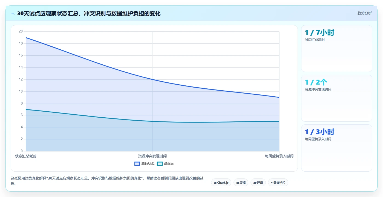383x197 pixels.
Task: Open the 1 / 2个 conflict card
Action: tap(337, 98)
